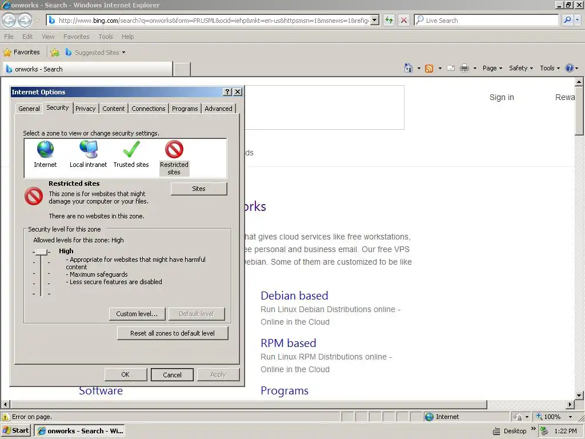This screenshot has width=585, height=439.
Task: Click the Stop loading X icon
Action: (x=404, y=20)
